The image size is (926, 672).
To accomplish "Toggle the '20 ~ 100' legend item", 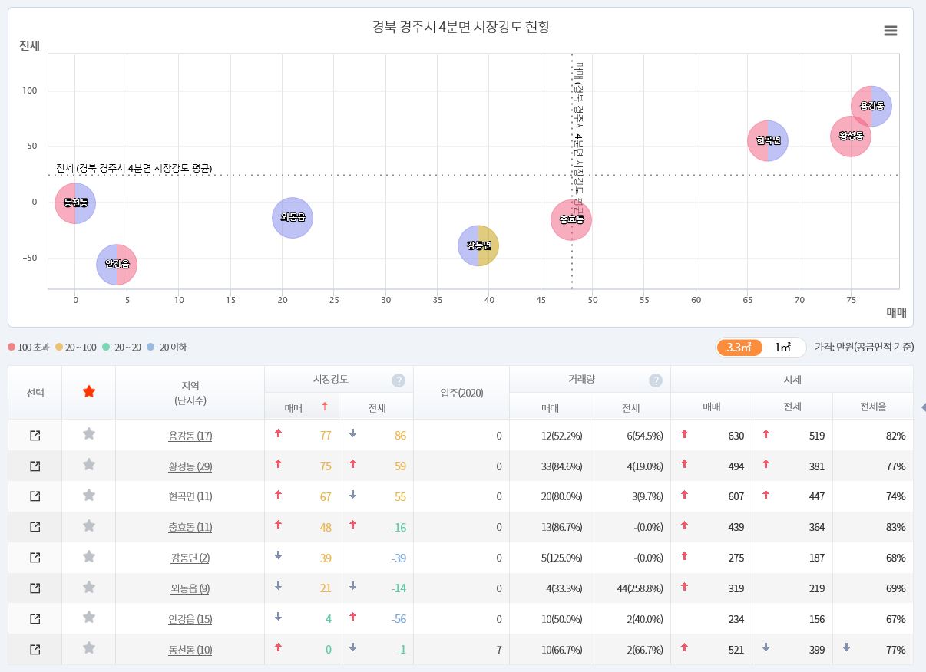I will tap(76, 348).
